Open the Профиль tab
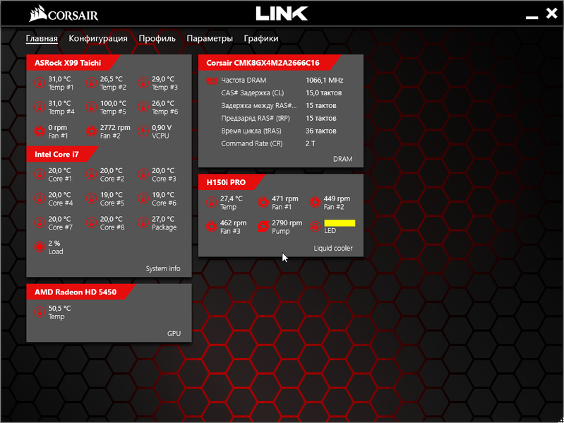This screenshot has width=564, height=423. pos(157,39)
